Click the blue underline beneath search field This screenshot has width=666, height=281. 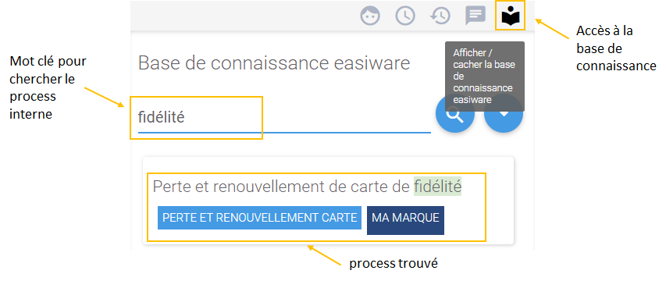click(x=284, y=133)
